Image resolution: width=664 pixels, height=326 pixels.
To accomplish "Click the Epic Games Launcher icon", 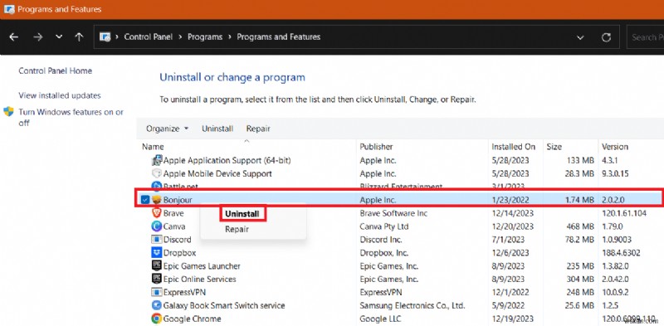I will (157, 266).
